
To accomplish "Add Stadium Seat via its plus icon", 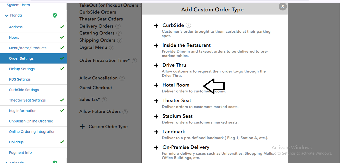I will tap(156, 116).
